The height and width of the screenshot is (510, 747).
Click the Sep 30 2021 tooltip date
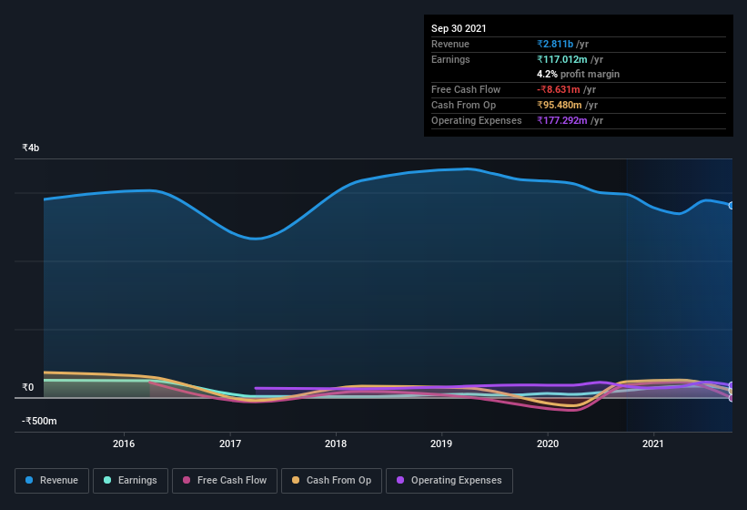click(x=459, y=28)
